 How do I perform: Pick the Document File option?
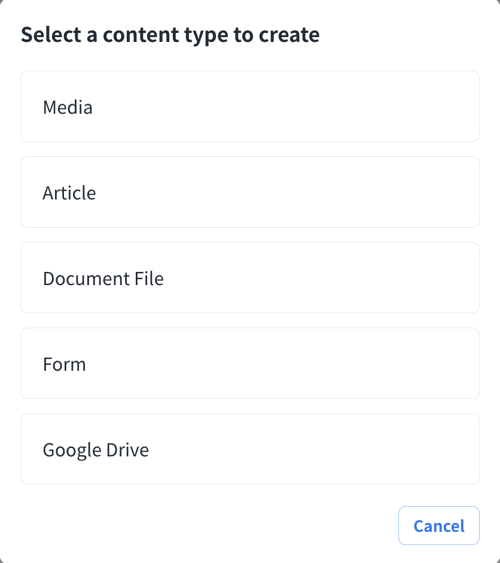tap(249, 278)
